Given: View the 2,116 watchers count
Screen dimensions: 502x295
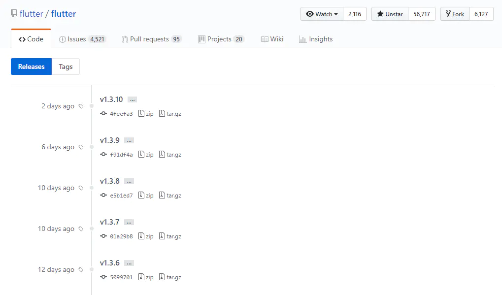Looking at the screenshot, I should pyautogui.click(x=354, y=14).
